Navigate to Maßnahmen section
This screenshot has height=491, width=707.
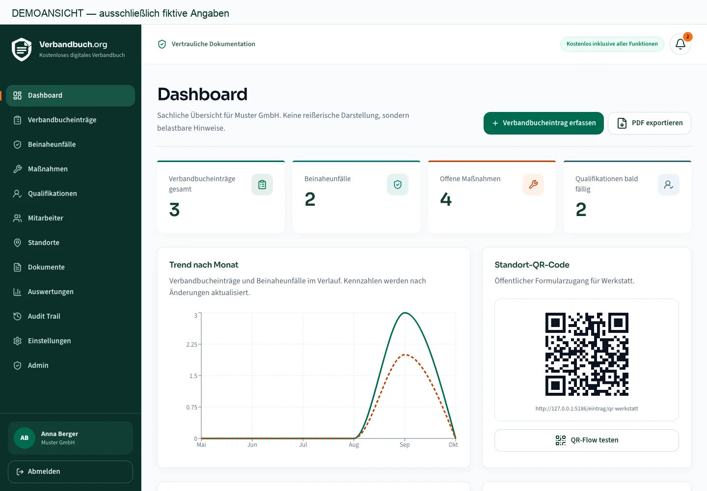(x=70, y=169)
